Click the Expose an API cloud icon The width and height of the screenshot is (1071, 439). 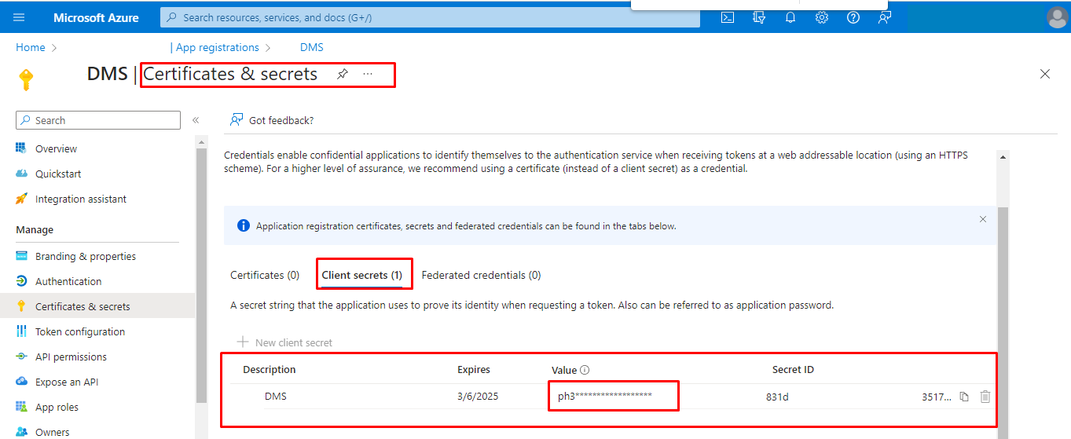[x=21, y=382]
